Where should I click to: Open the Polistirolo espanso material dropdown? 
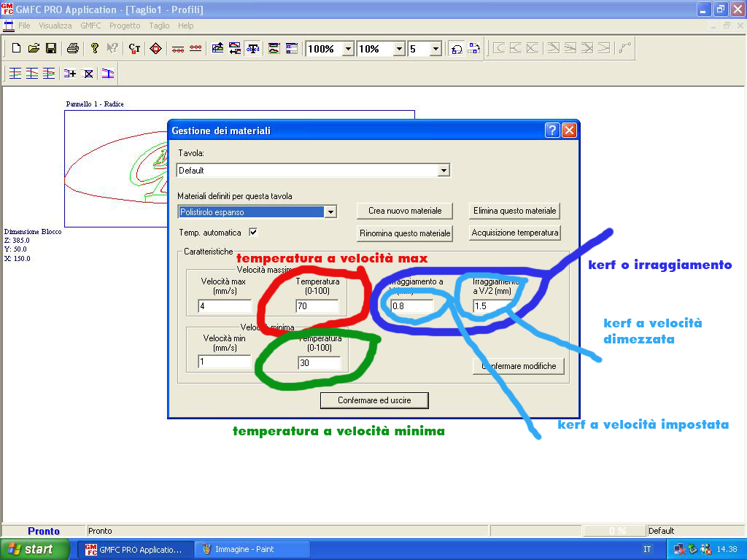330,212
